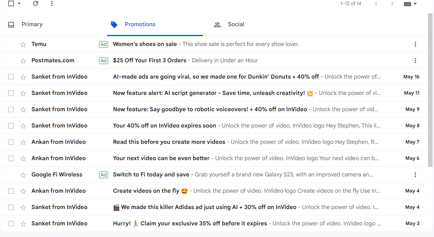Open the Your 40% off expires soon email

(213, 126)
